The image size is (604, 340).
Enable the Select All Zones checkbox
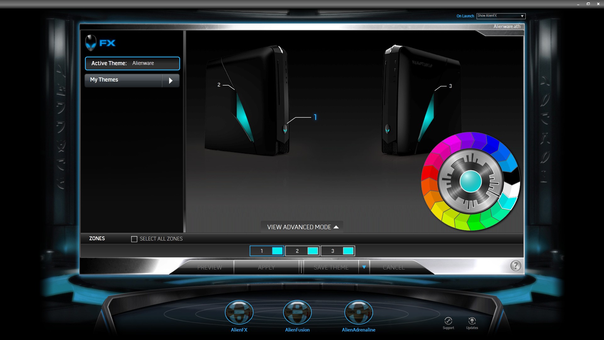134,239
